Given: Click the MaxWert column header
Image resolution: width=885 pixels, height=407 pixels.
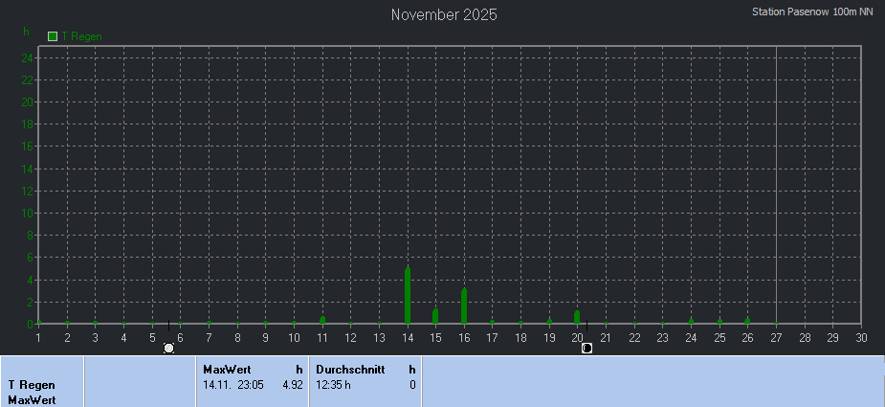Looking at the screenshot, I should click(227, 369).
